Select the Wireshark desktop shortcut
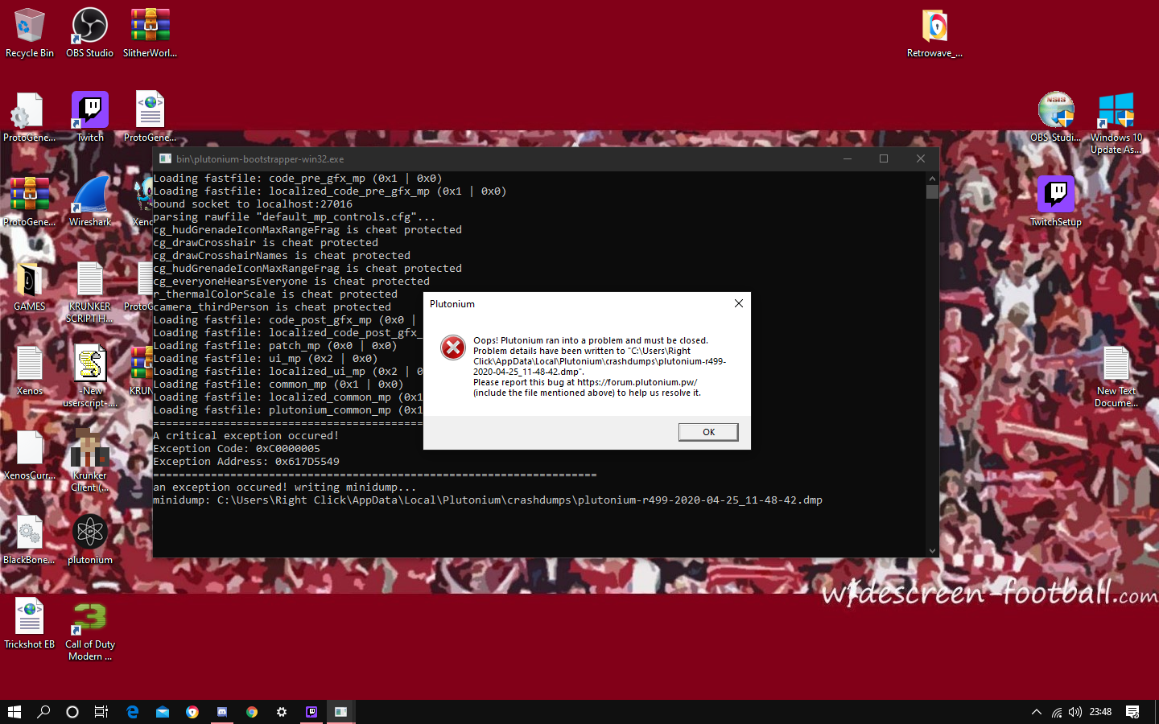The image size is (1159, 724). [x=90, y=202]
